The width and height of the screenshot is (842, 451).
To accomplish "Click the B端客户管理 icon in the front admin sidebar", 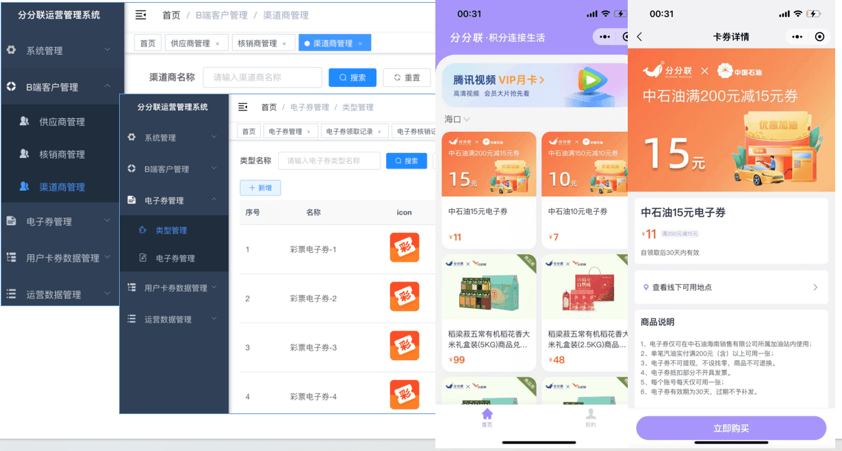I will click(131, 168).
